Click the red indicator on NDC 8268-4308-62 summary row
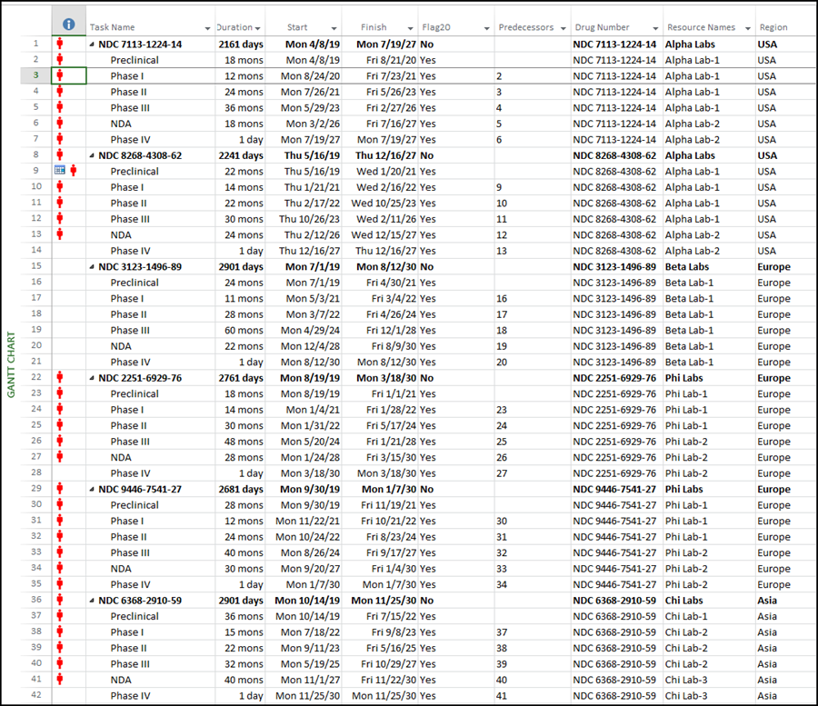This screenshot has width=818, height=706. click(60, 155)
